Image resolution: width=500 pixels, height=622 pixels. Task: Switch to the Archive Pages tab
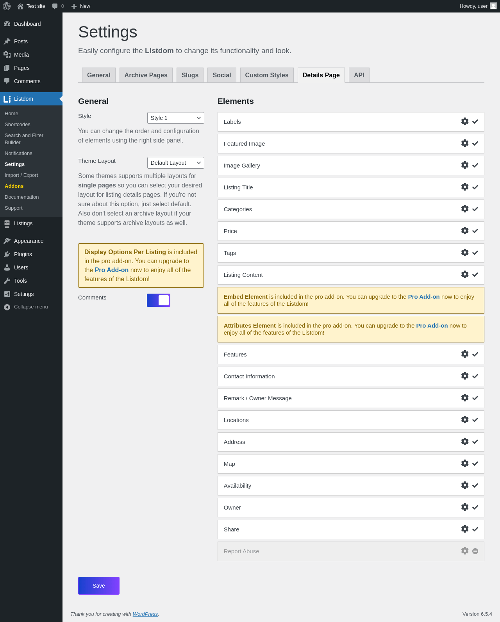click(x=146, y=75)
